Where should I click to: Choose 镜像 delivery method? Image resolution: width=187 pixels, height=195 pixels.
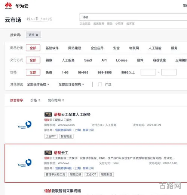click(49, 60)
